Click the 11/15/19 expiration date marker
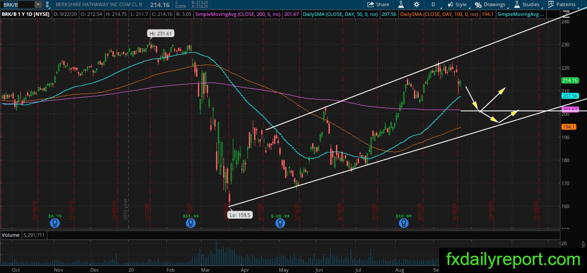587x273 pixels. (71, 211)
